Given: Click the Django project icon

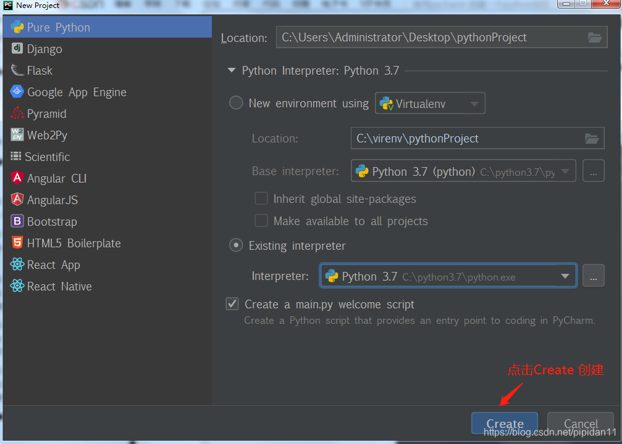Looking at the screenshot, I should click(x=17, y=48).
